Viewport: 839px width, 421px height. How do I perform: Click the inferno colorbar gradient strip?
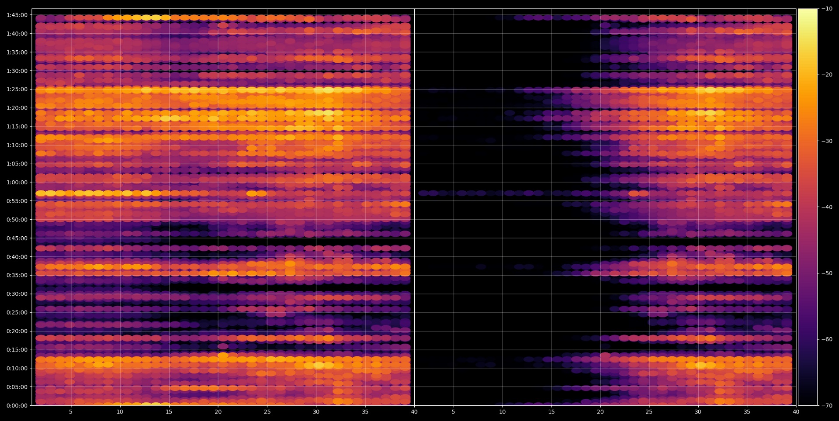808,207
